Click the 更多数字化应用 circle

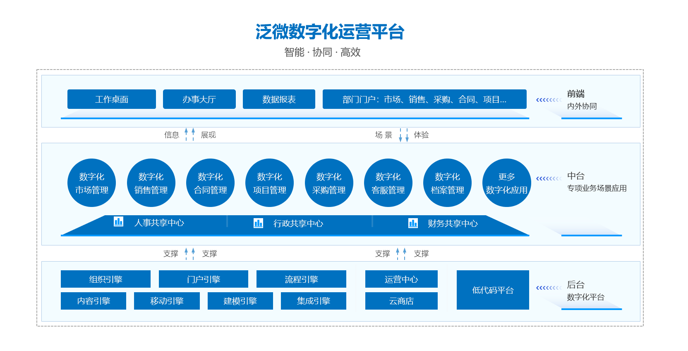pos(507,183)
